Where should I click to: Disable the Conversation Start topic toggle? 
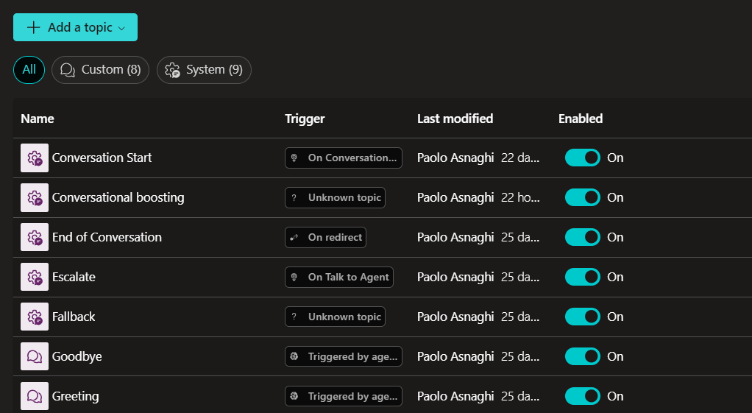[582, 158]
